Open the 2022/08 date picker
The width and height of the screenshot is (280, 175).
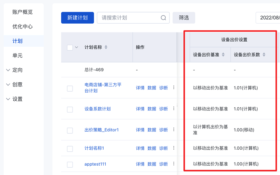coord(269,18)
